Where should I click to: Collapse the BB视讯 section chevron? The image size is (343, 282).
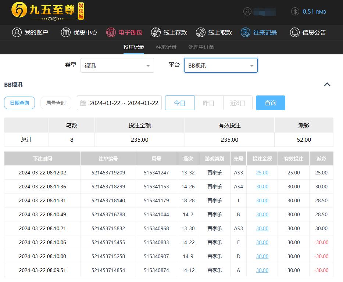(x=327, y=84)
